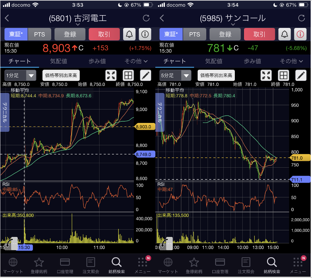Viewport: 312px width, 278px height.
Task: Open テクニカル side panel on サンコール chart
Action: [160, 112]
